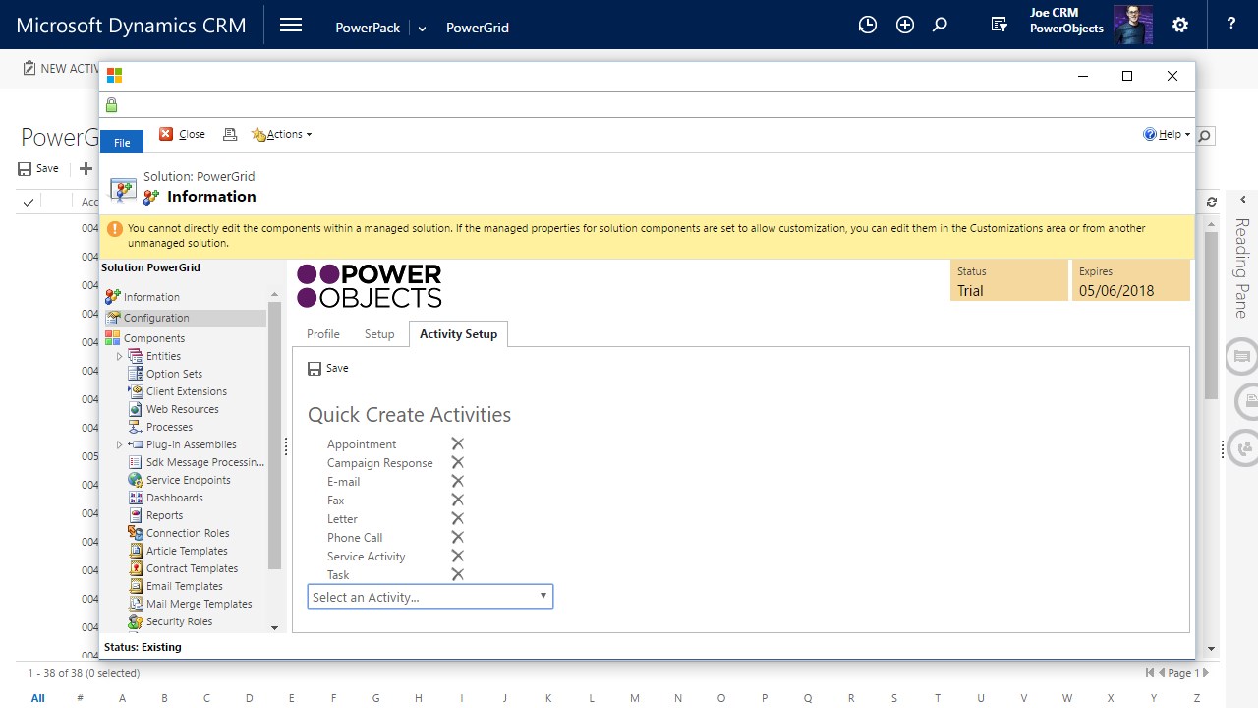This screenshot has height=708, width=1258.
Task: Remove E-mail activity
Action: (457, 482)
